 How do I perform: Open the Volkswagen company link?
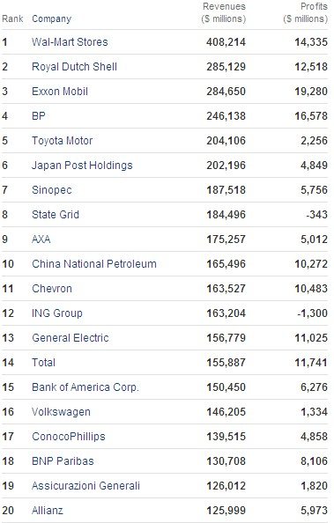click(x=61, y=412)
